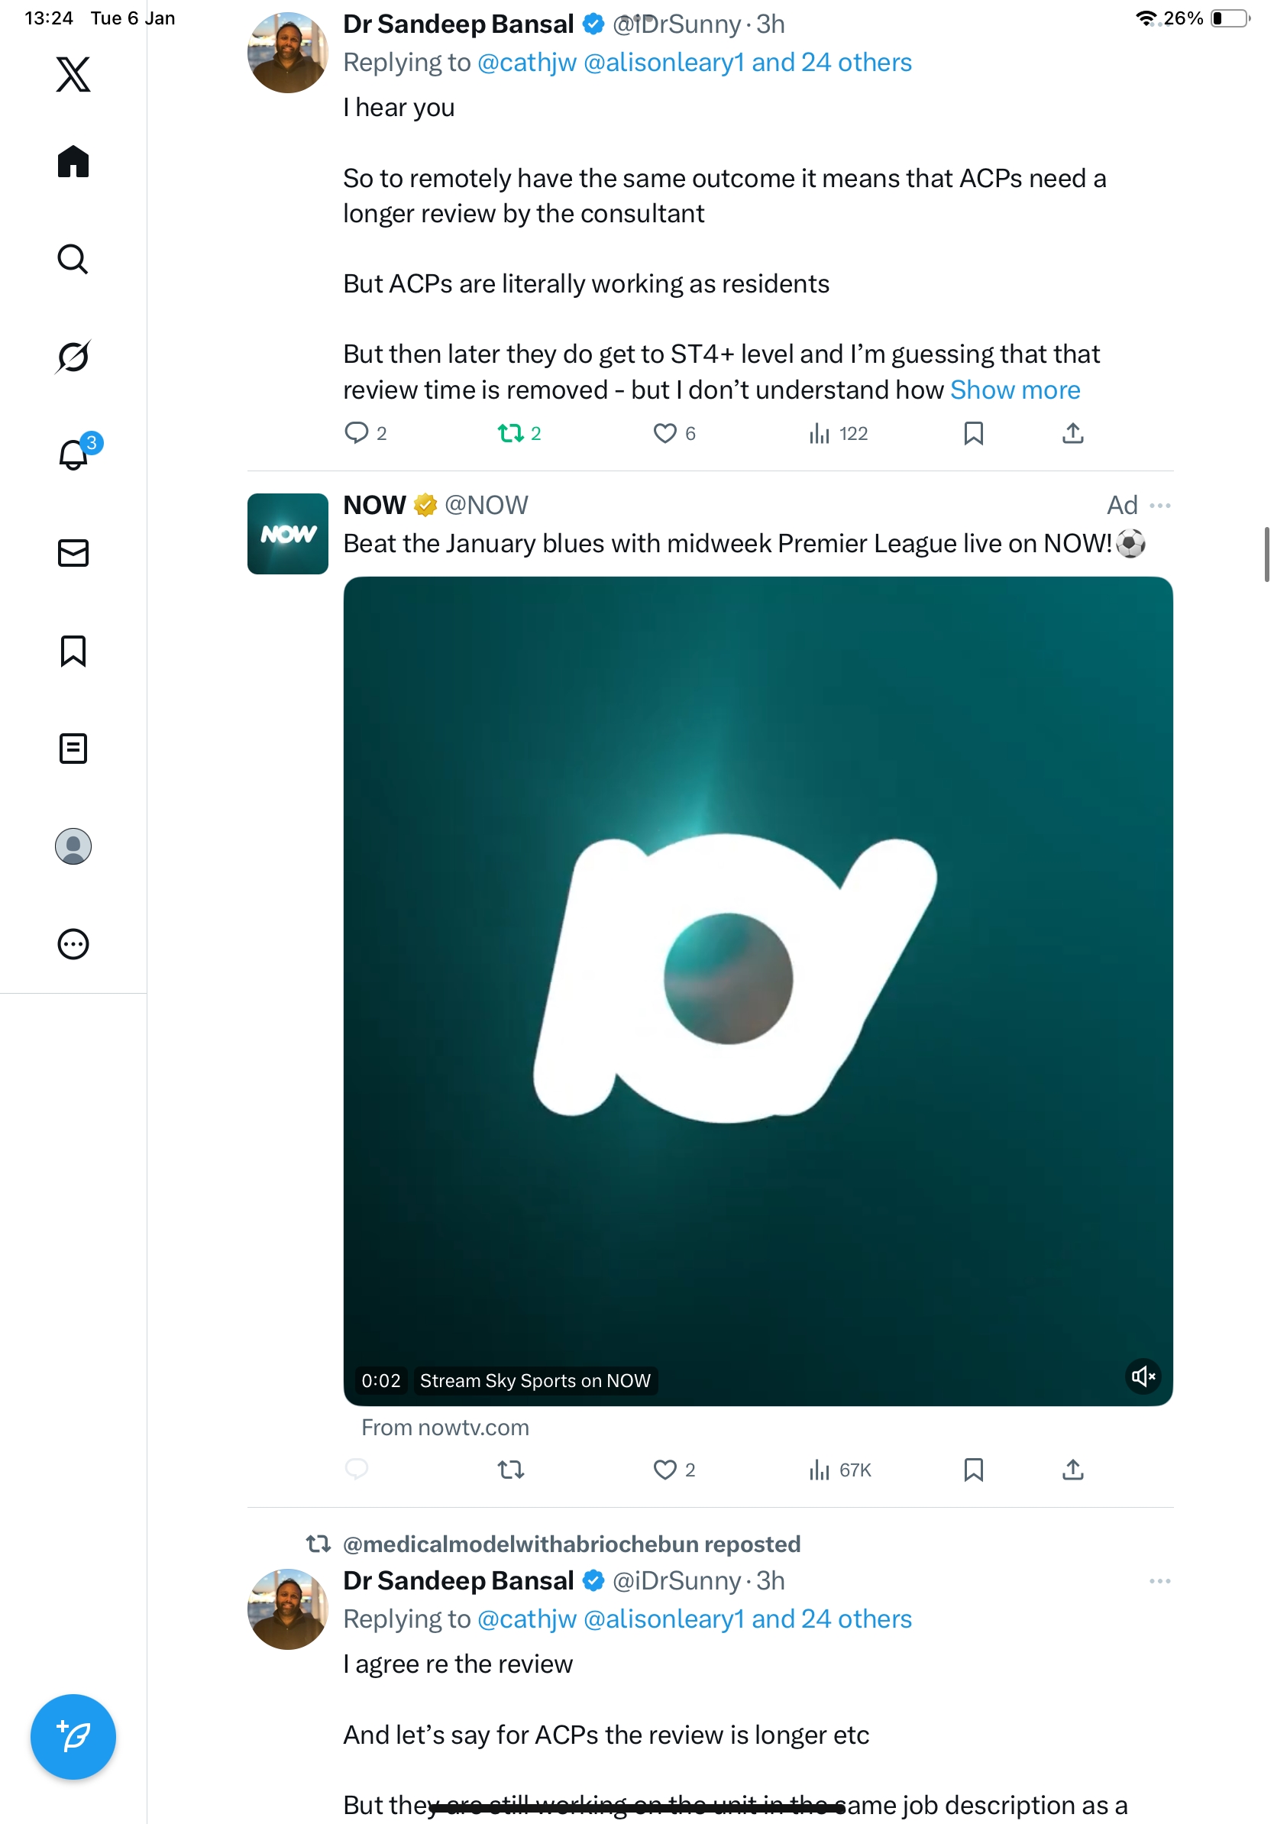
Task: Open the Search and Explore page
Action: click(x=73, y=259)
